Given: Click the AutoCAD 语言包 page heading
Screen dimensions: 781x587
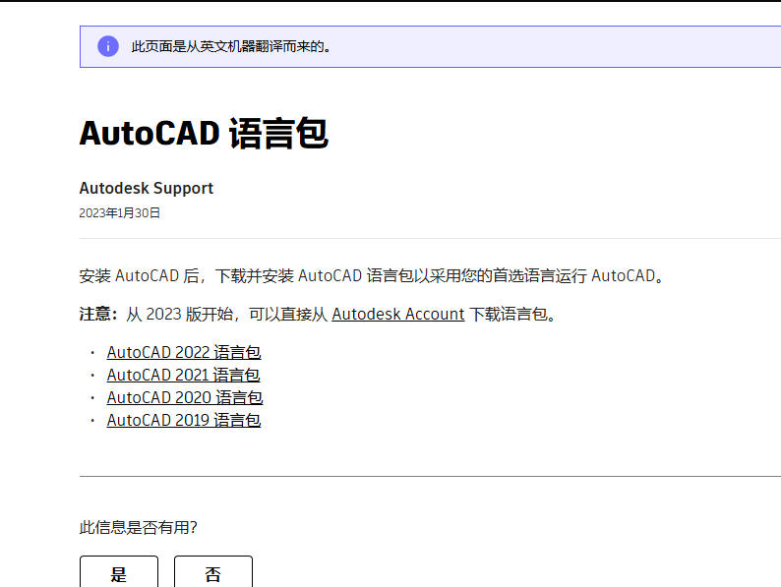Looking at the screenshot, I should 204,134.
